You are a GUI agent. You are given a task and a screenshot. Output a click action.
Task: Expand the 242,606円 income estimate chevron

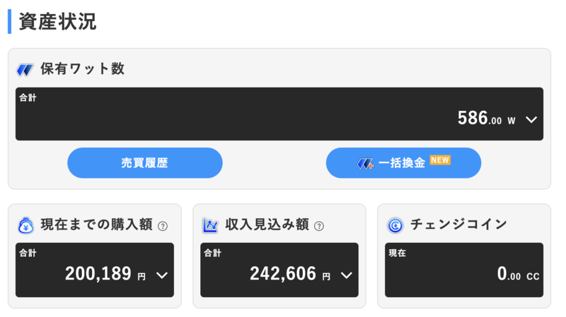tap(346, 275)
